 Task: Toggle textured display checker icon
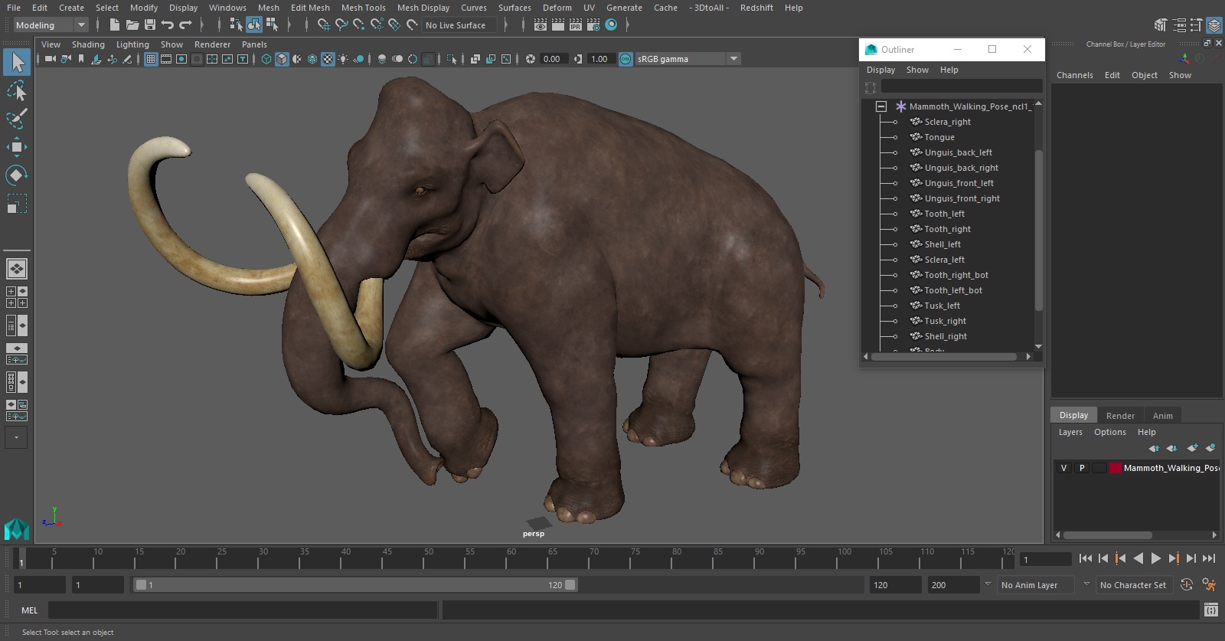pos(328,59)
